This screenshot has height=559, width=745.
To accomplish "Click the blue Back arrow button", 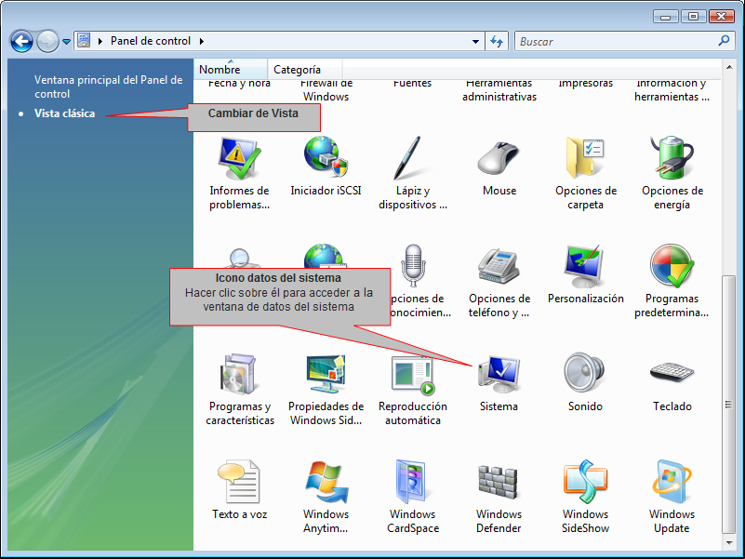I will coord(21,41).
